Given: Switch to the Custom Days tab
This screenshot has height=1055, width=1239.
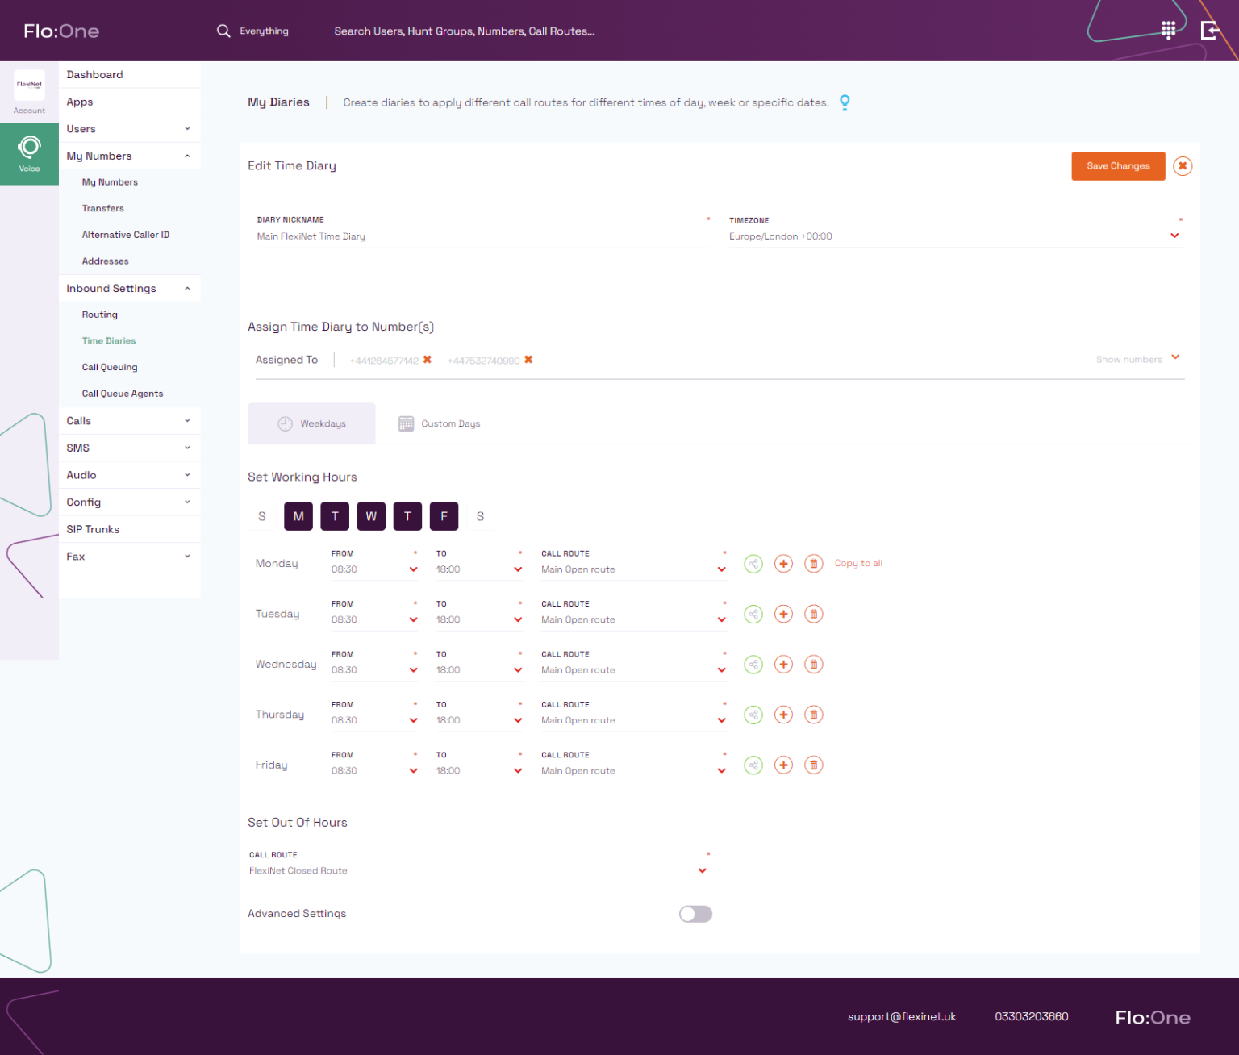Looking at the screenshot, I should 439,423.
